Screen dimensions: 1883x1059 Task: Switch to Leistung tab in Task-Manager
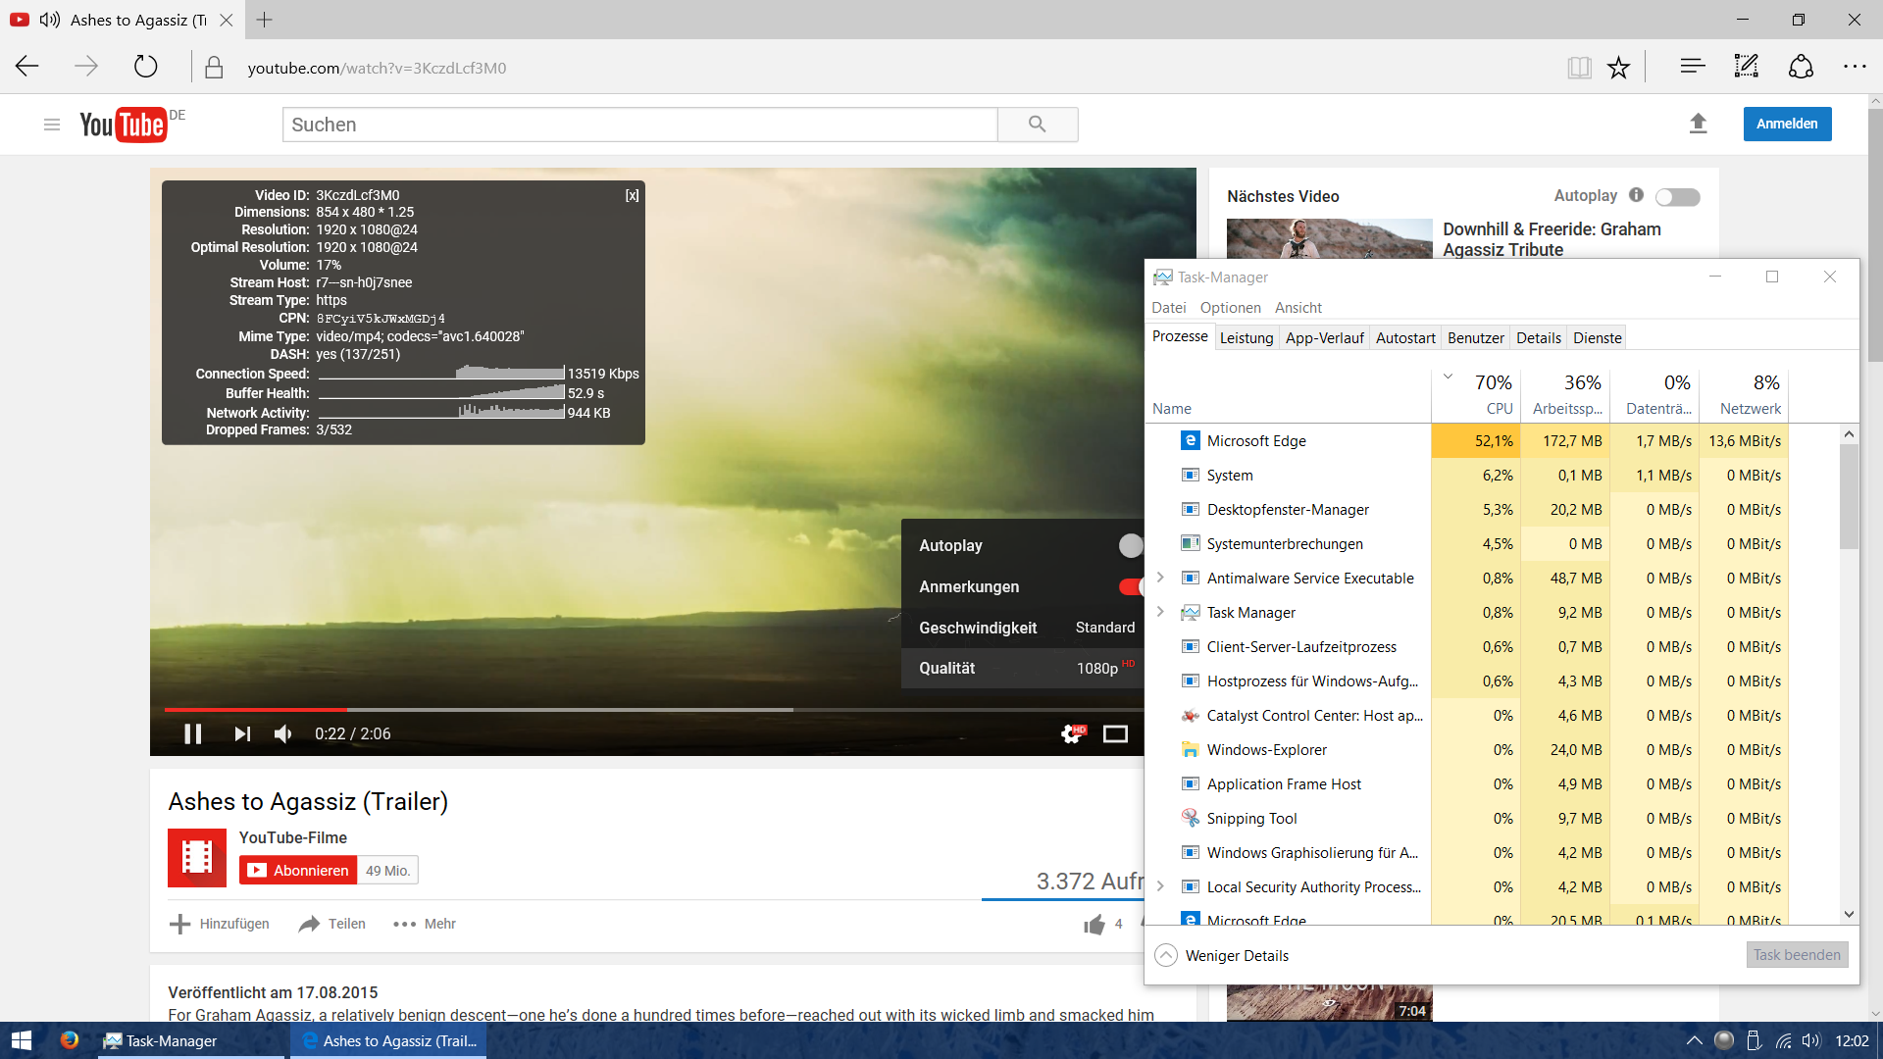pos(1246,337)
